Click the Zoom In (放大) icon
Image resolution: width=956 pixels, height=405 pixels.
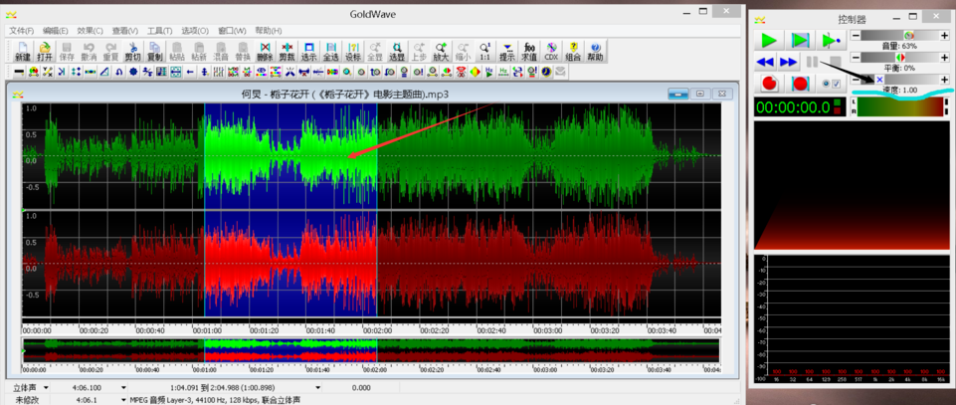pyautogui.click(x=441, y=52)
